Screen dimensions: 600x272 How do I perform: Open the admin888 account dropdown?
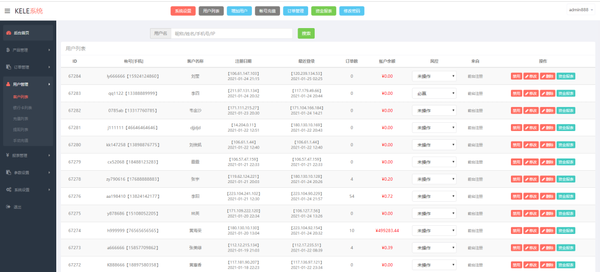tap(581, 10)
